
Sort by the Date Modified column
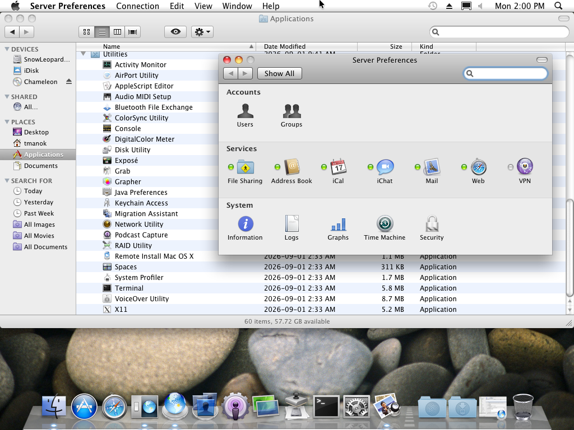click(x=307, y=46)
